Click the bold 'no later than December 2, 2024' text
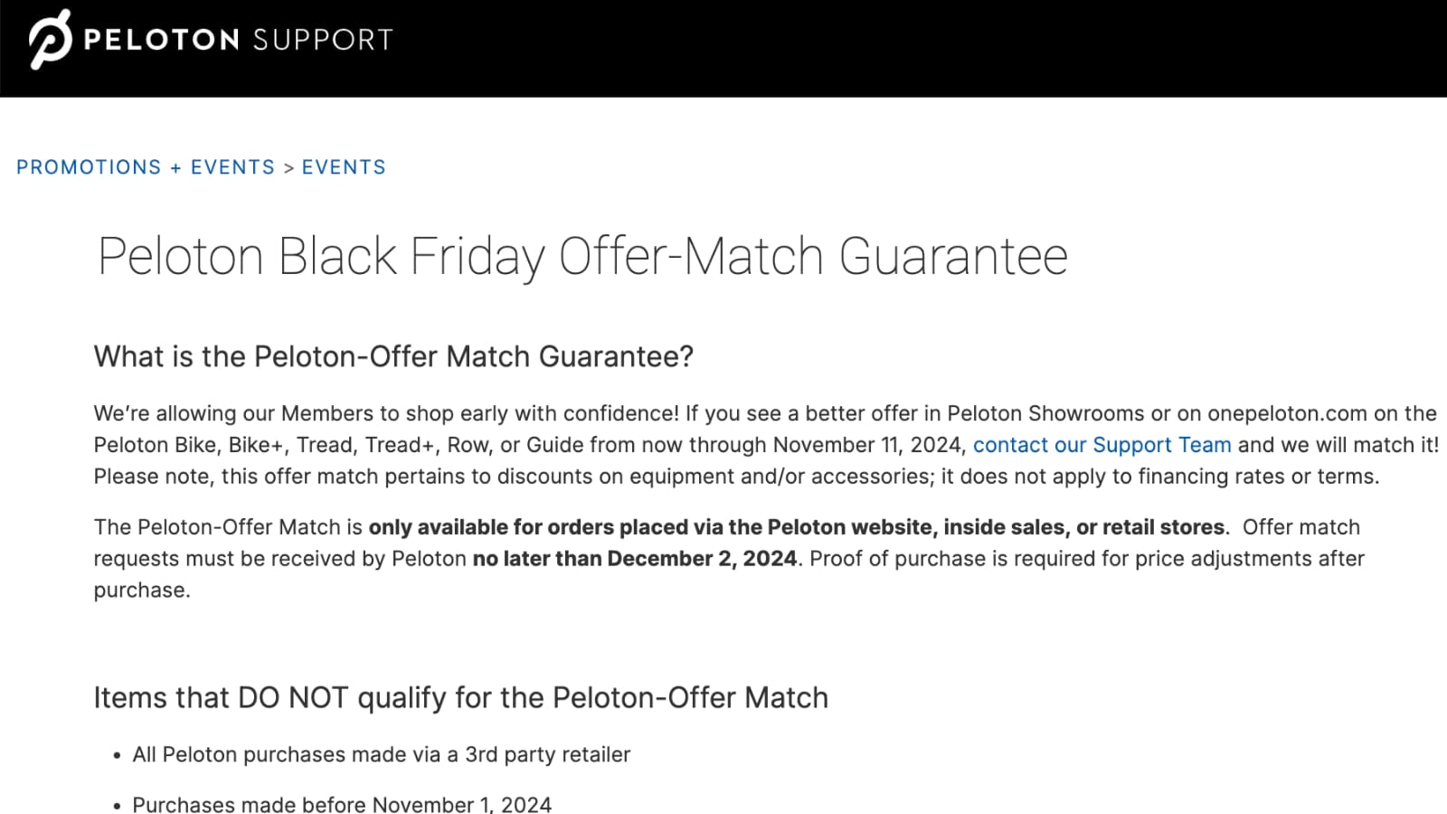This screenshot has width=1447, height=814. click(634, 559)
